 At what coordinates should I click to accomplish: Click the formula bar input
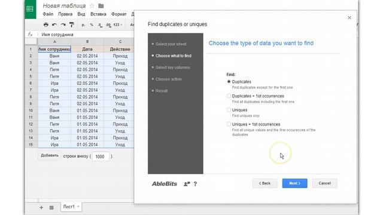(87, 35)
